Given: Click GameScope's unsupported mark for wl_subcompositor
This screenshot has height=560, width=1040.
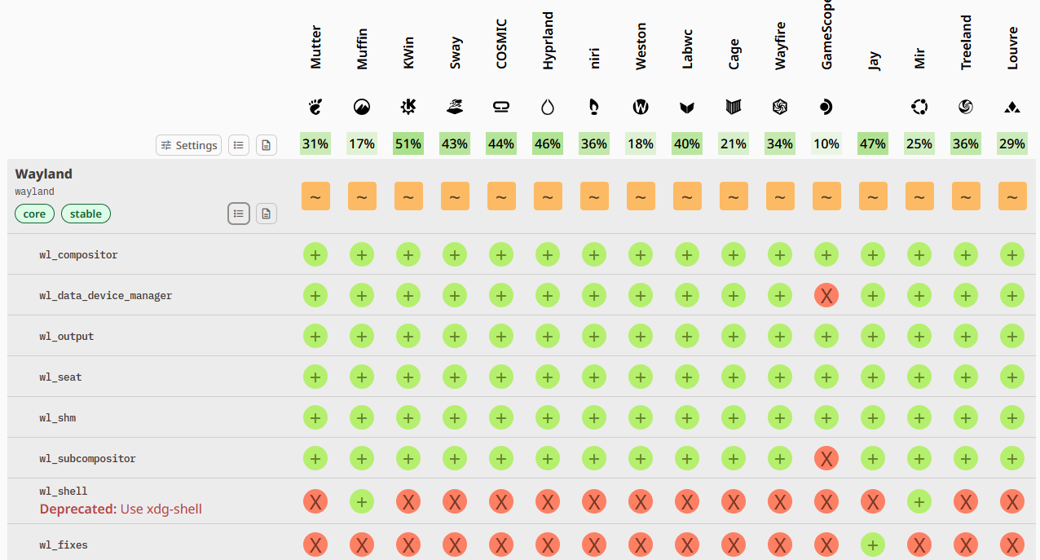Looking at the screenshot, I should click(826, 458).
